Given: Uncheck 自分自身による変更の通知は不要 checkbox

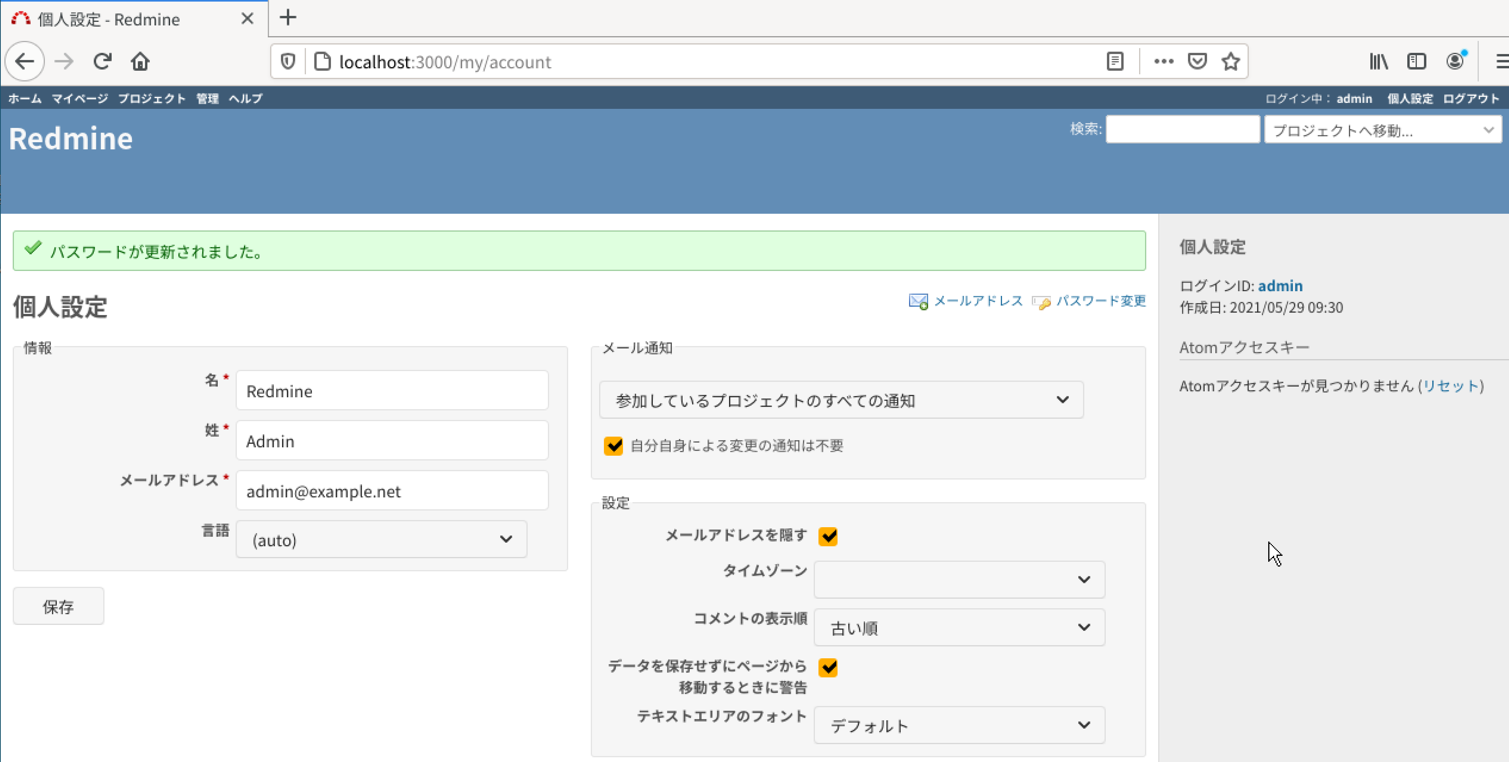Looking at the screenshot, I should point(613,446).
